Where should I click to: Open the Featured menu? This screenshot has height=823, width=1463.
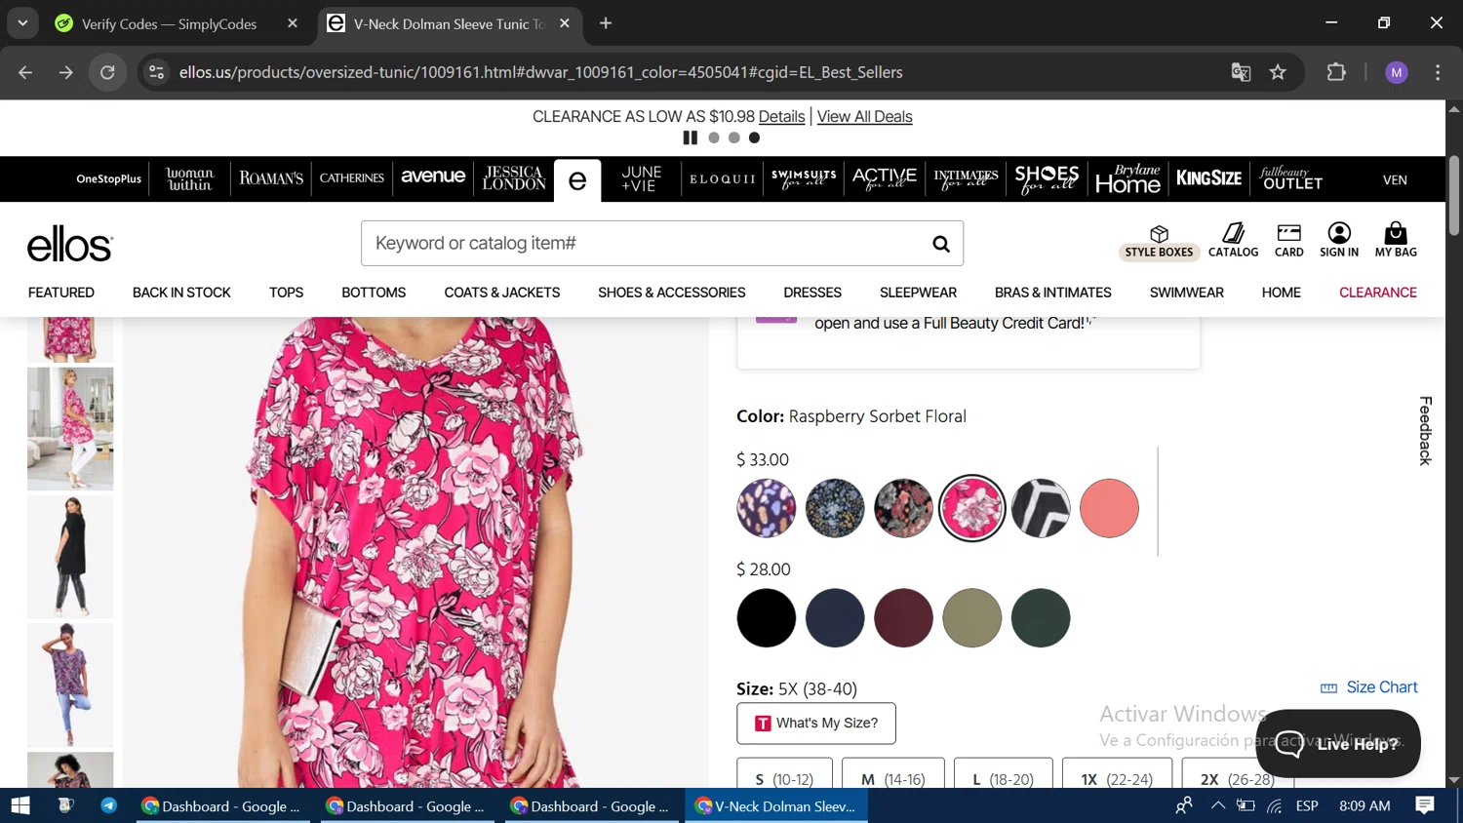[x=61, y=293]
